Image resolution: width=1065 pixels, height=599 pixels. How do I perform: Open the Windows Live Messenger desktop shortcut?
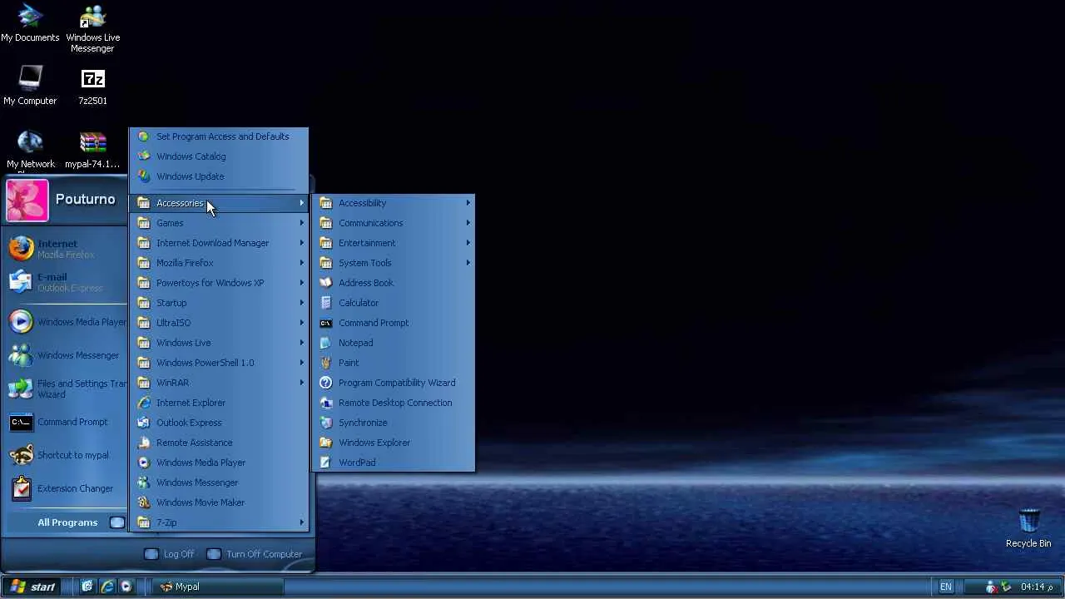[92, 28]
